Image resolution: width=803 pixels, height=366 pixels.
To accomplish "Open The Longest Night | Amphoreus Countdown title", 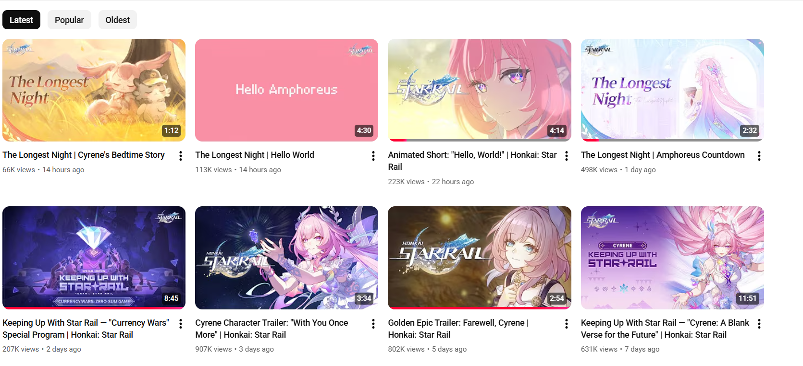I will [663, 155].
